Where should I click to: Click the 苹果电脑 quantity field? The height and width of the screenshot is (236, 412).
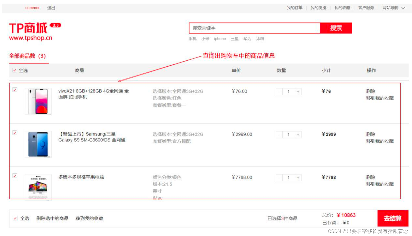289,178
